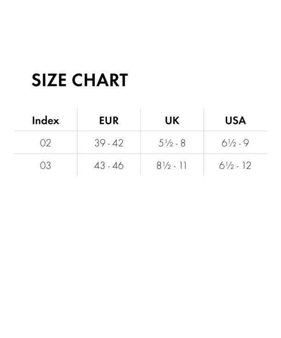The image size is (281, 338).
Task: Select the UK size 5½ - 8 cell
Action: (x=172, y=143)
